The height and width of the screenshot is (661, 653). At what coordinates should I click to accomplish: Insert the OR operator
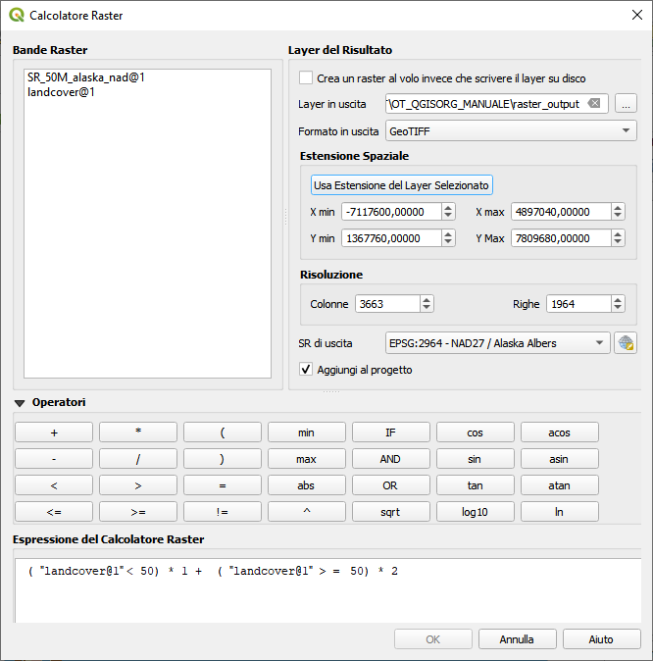(391, 485)
